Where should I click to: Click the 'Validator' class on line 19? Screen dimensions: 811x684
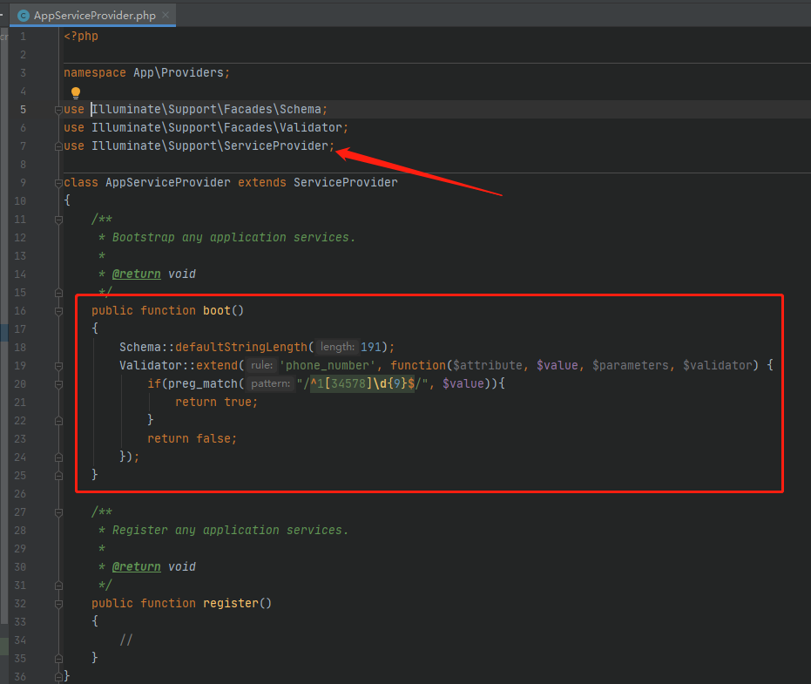click(151, 365)
